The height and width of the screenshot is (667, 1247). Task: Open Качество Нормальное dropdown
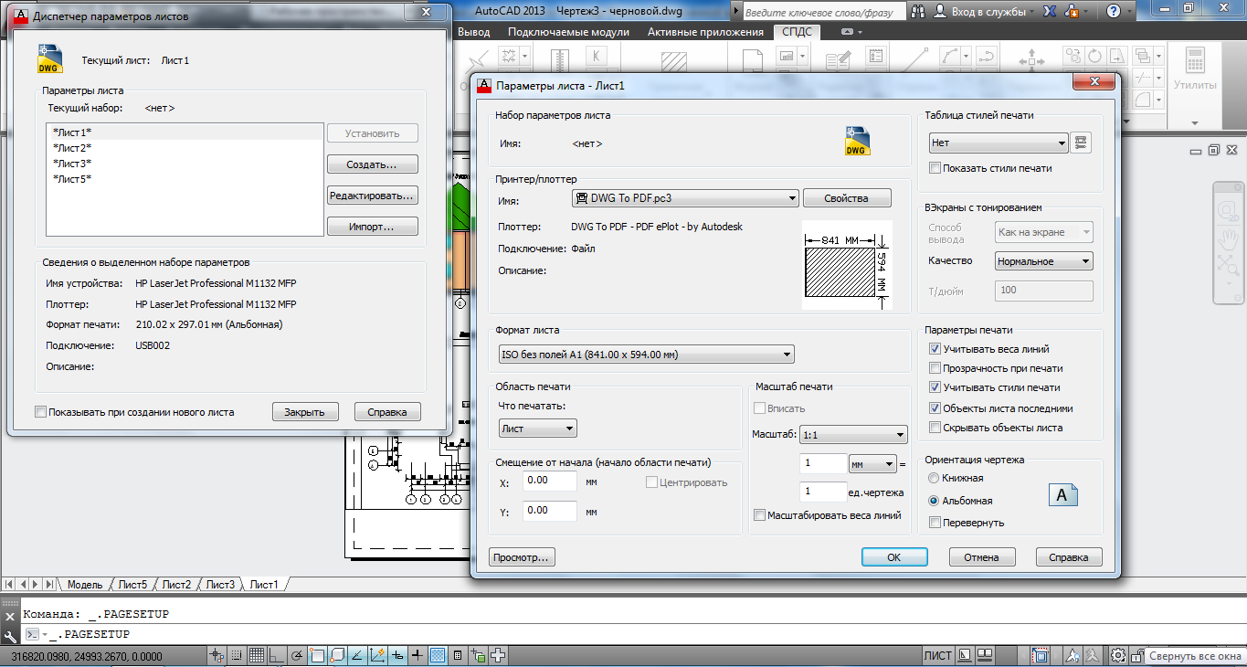pyautogui.click(x=1044, y=261)
